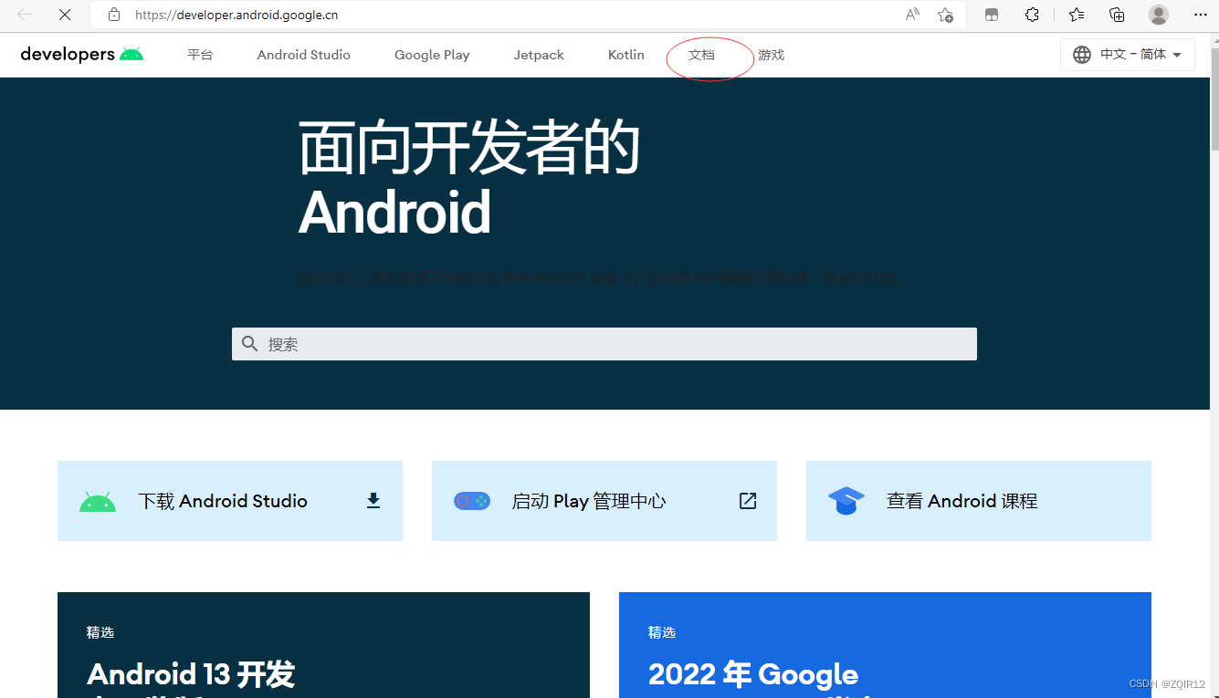This screenshot has height=698, width=1219.
Task: Click the 下载 Android Studio button
Action: [223, 500]
